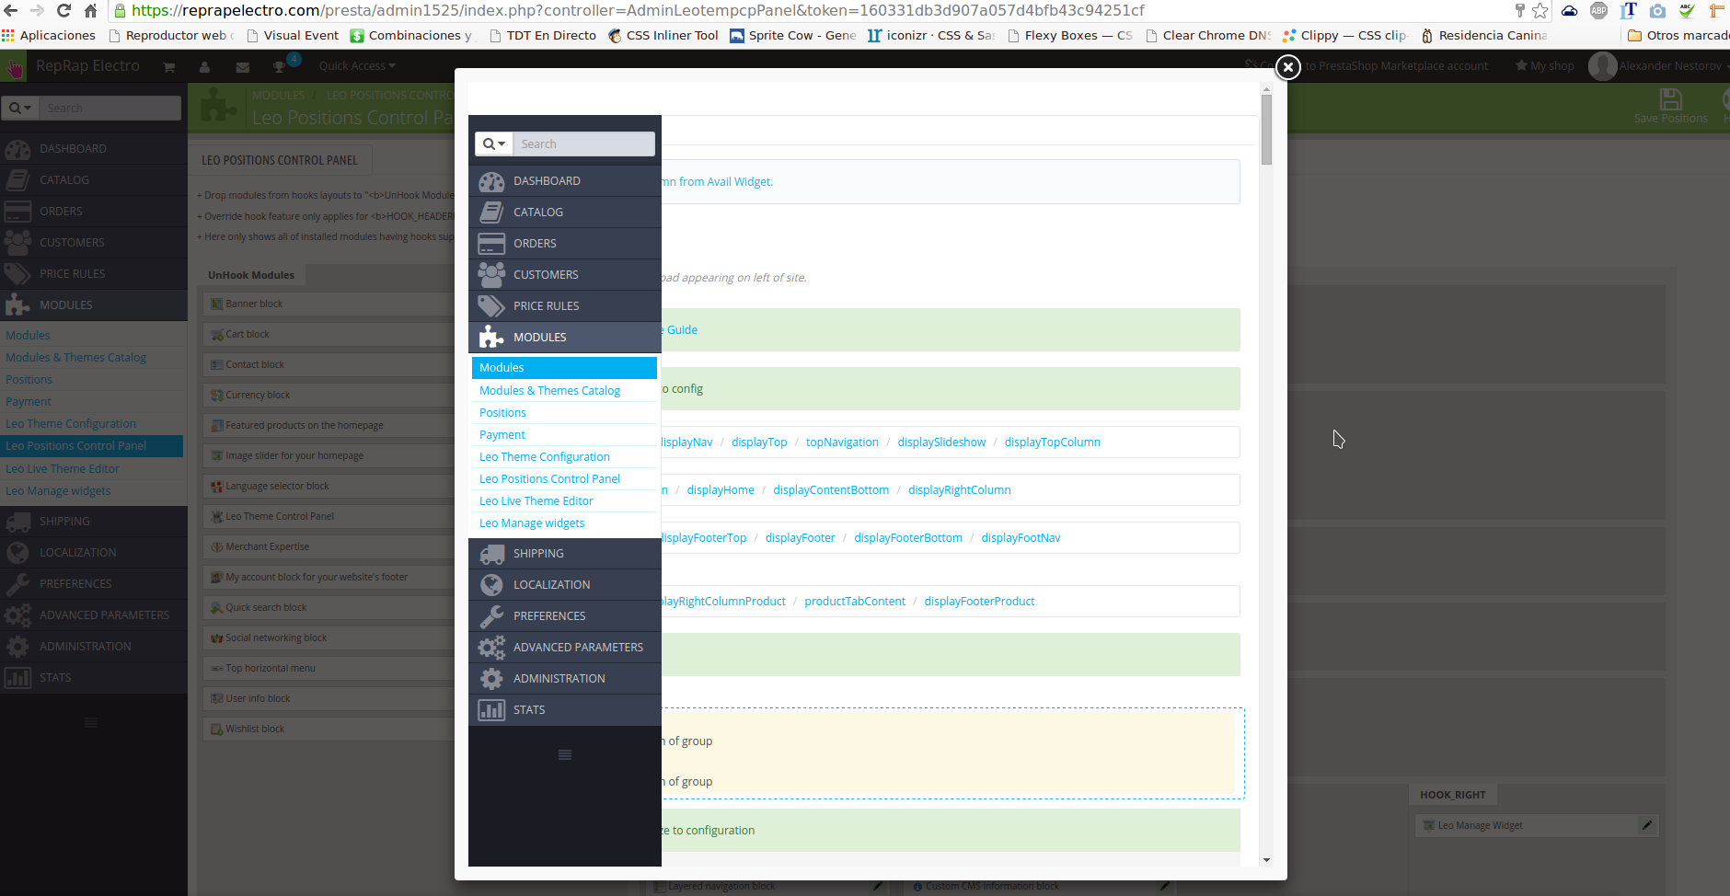
Task: Click trophy notifications icon in header
Action: 279,67
